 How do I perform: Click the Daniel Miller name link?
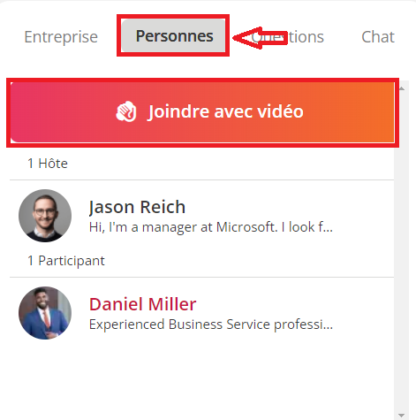(x=143, y=304)
